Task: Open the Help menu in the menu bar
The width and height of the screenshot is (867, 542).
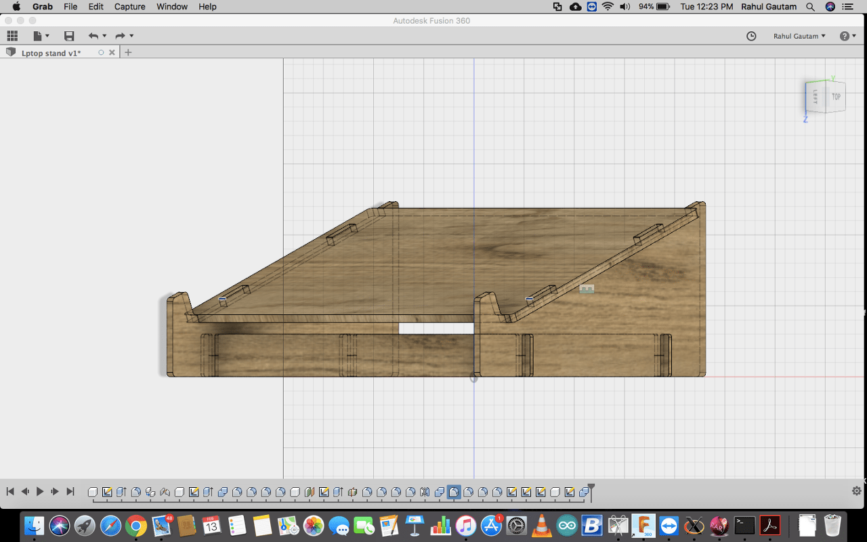Action: click(207, 7)
